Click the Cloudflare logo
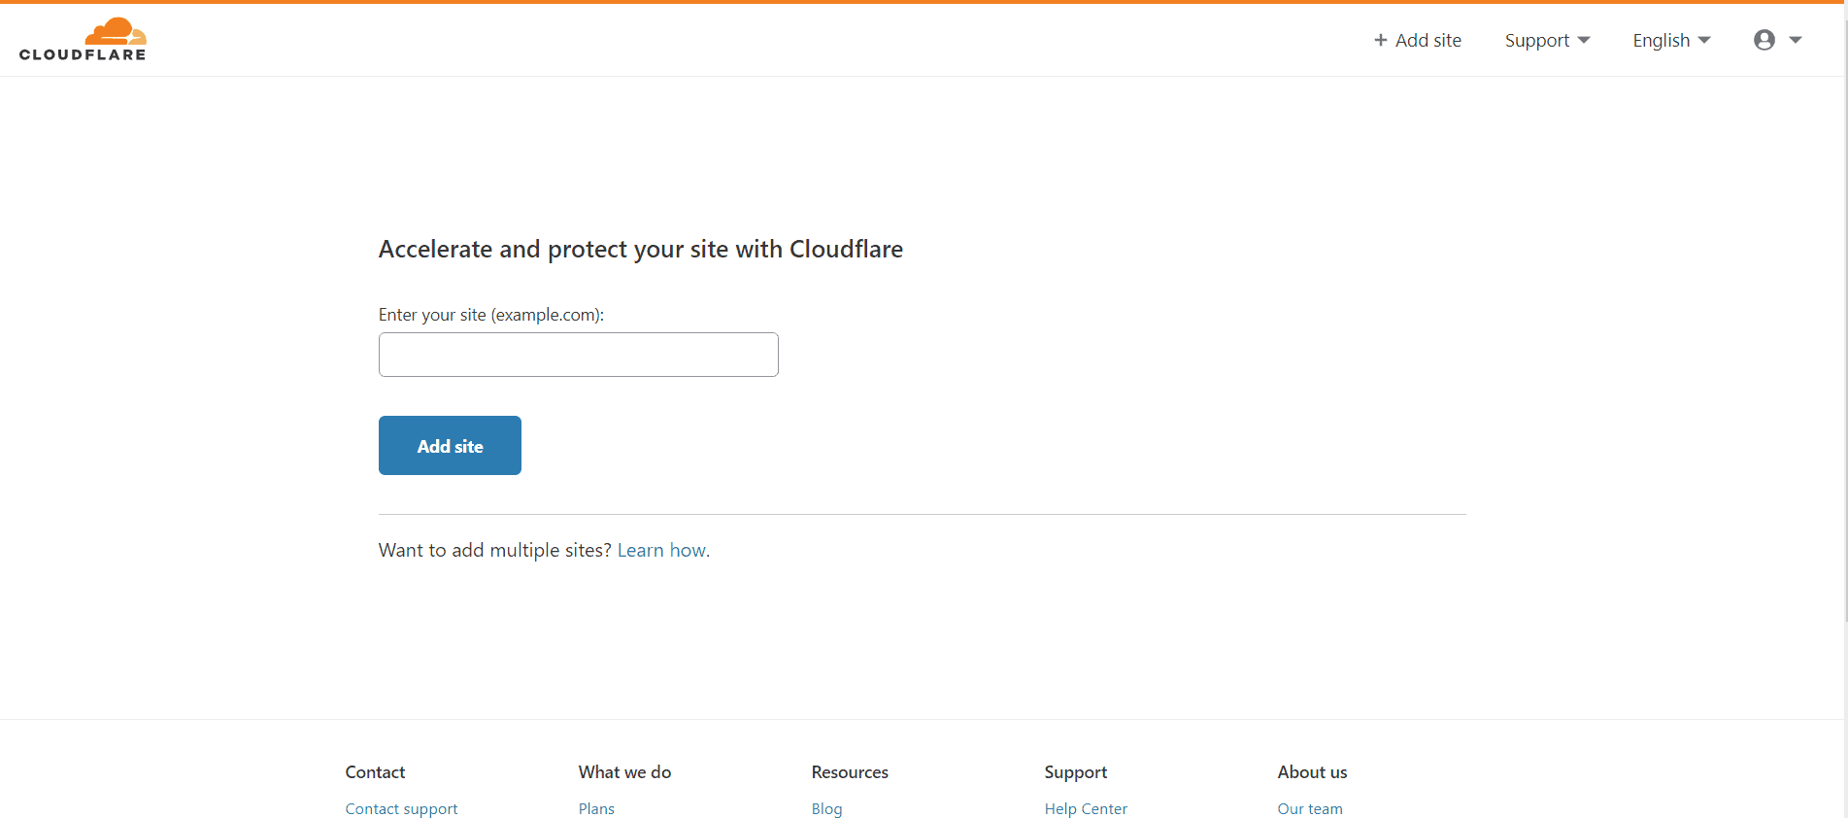Image resolution: width=1848 pixels, height=818 pixels. pos(83,40)
